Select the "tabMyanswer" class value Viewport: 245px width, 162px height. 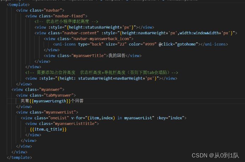point(59,95)
